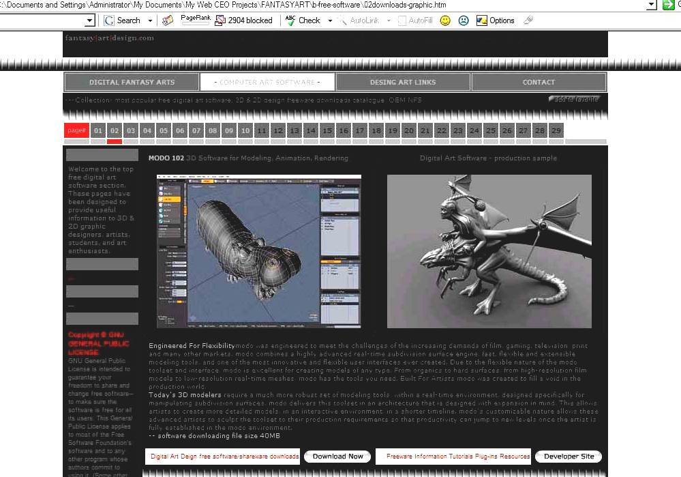
Task: Open the DIGITAL FANTASY ARTS tab
Action: pyautogui.click(x=132, y=82)
